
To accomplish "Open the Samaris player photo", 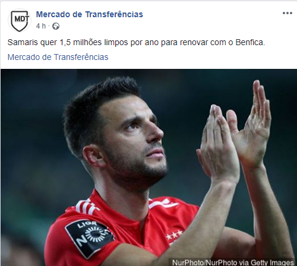I will coord(148,167).
